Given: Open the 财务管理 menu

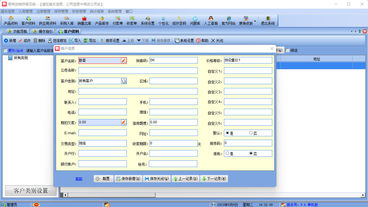Looking at the screenshot, I should coord(79,11).
